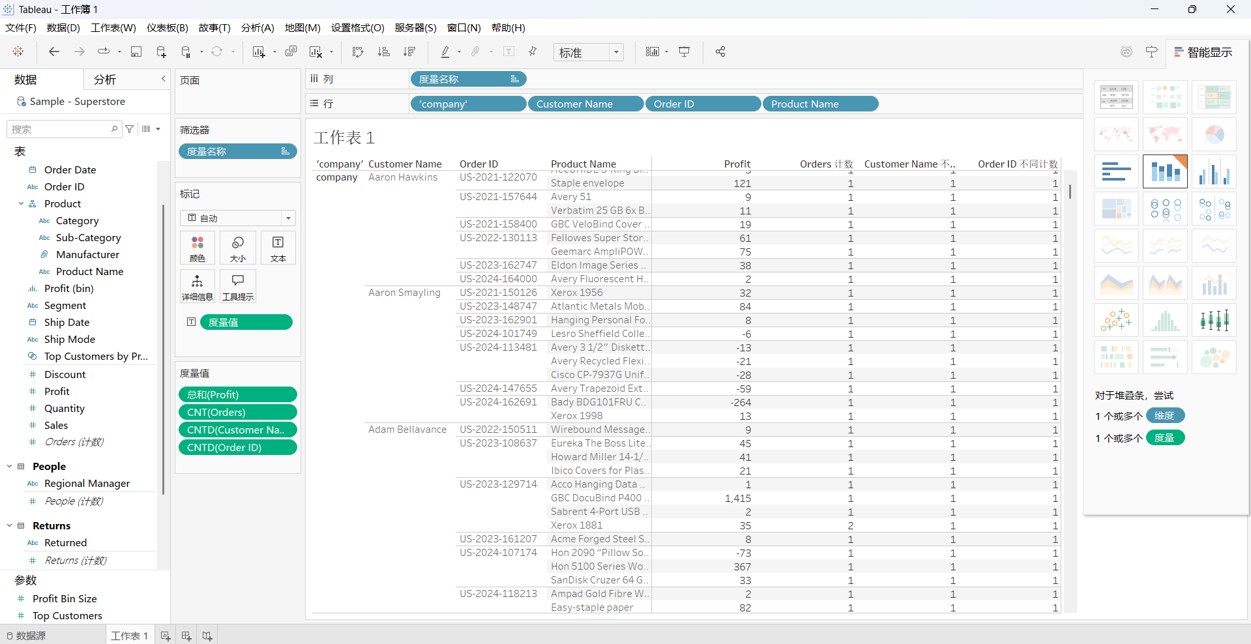Click the undo back arrow
The width and height of the screenshot is (1251, 644).
54,51
